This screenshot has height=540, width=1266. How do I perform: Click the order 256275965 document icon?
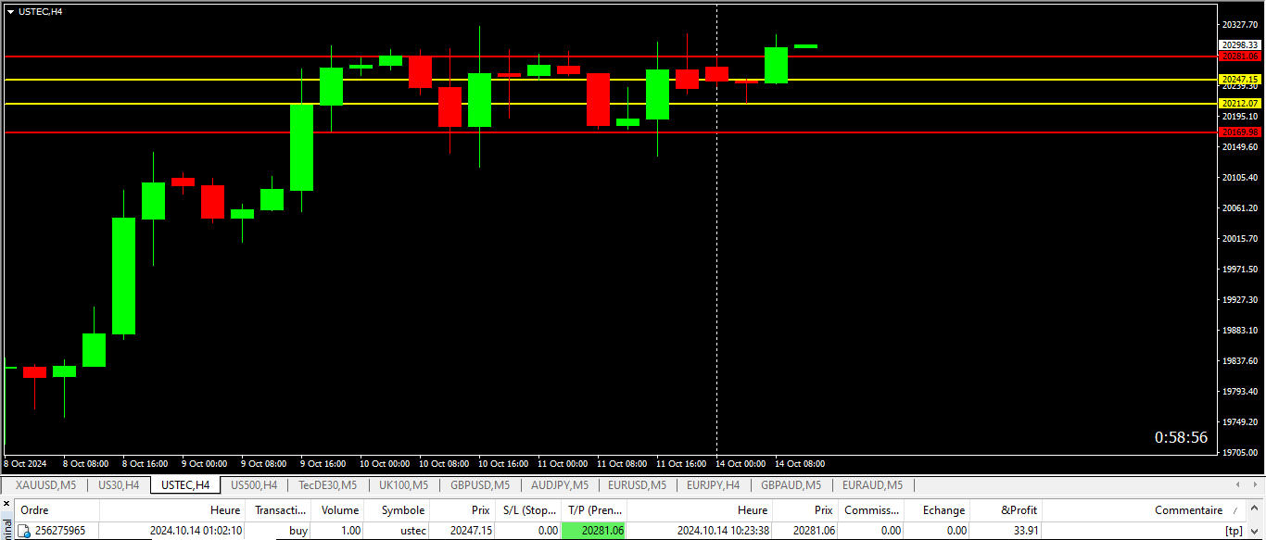pos(24,531)
